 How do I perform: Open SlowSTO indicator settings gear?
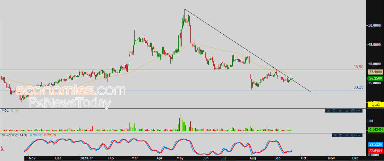pos(353,135)
